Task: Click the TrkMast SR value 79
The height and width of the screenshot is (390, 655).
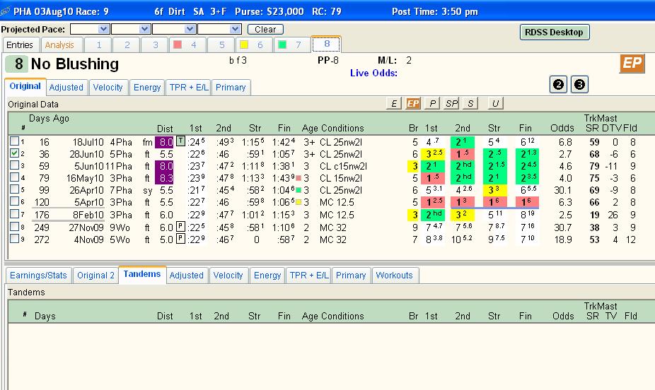Action: coord(594,166)
